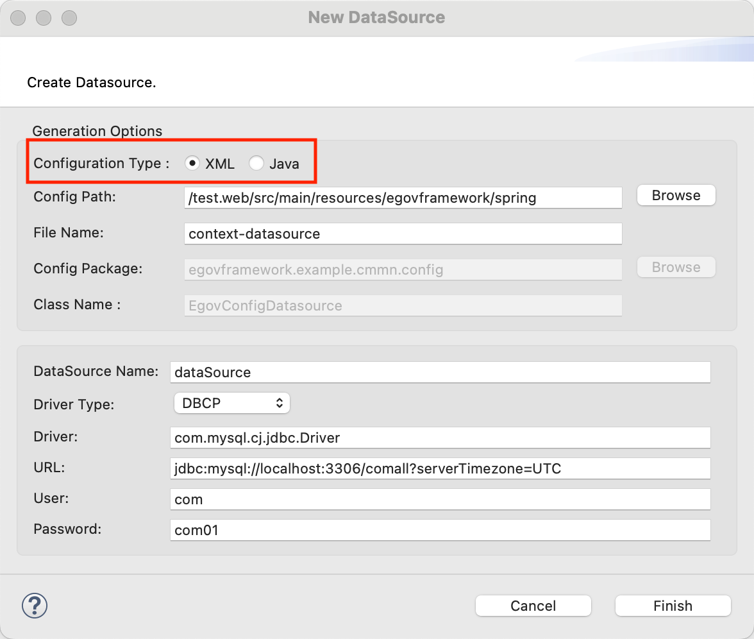Select the Password input field

440,531
